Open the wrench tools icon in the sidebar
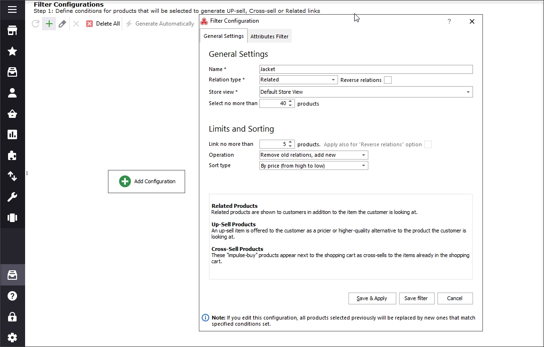The height and width of the screenshot is (347, 544). (12, 197)
